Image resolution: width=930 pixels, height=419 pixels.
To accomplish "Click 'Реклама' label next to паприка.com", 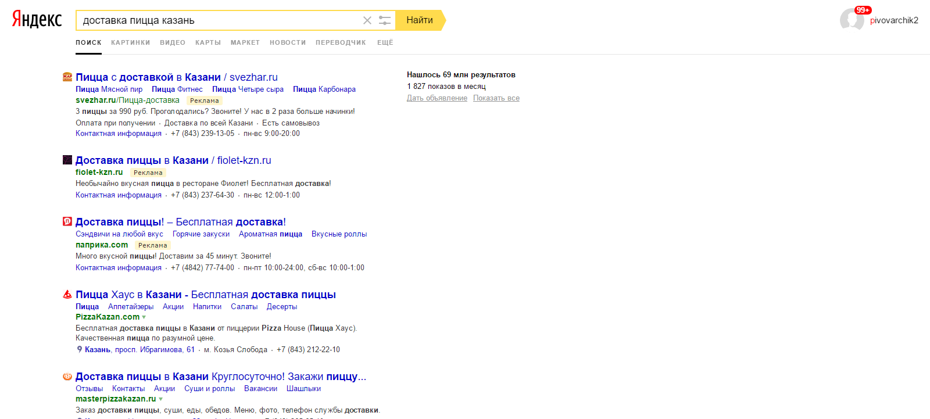I will pos(153,245).
